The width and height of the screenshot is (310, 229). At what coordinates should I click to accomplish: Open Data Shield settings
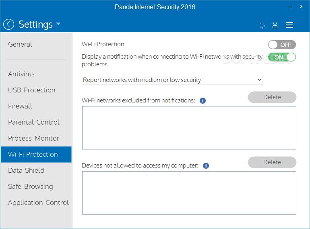[26, 171]
